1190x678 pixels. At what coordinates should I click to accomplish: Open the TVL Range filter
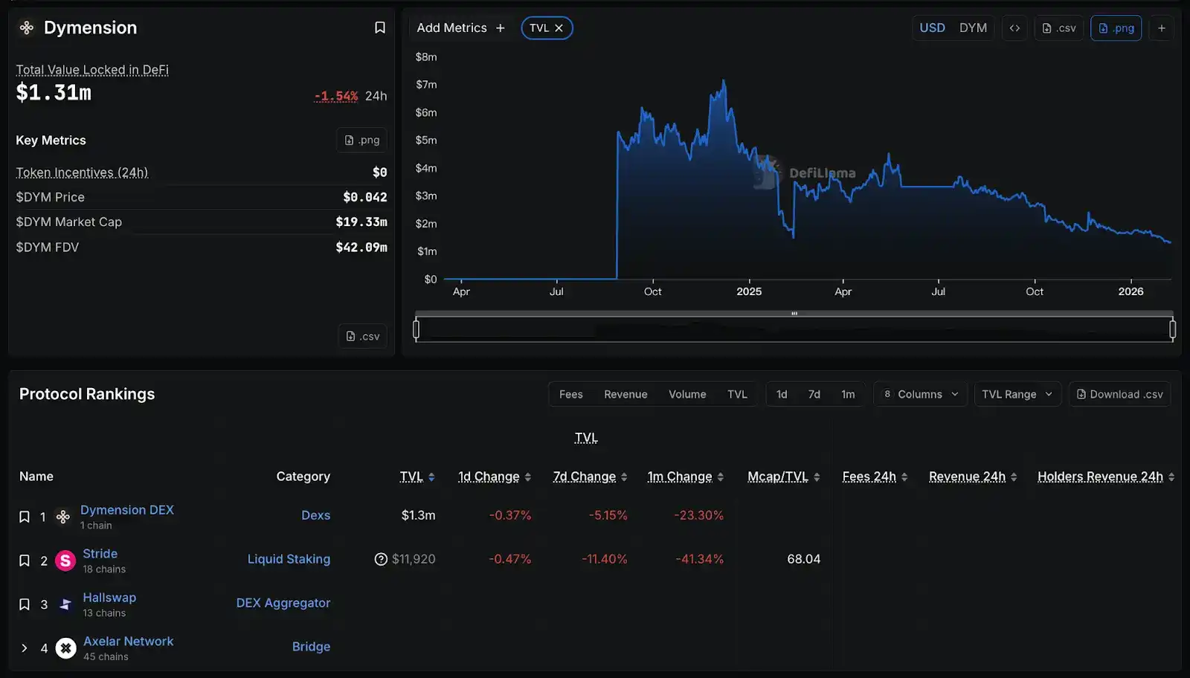coord(1017,394)
